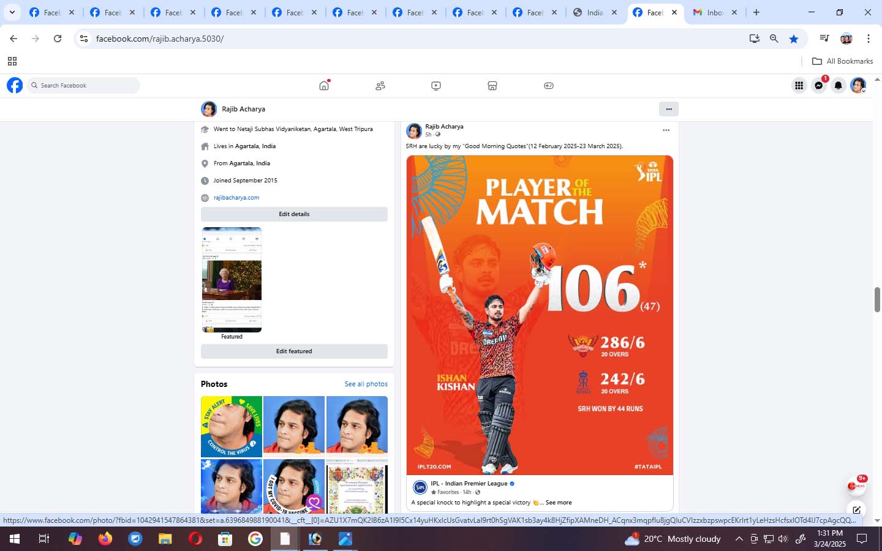Click the Facebook logo
The height and width of the screenshot is (551, 882).
point(15,85)
